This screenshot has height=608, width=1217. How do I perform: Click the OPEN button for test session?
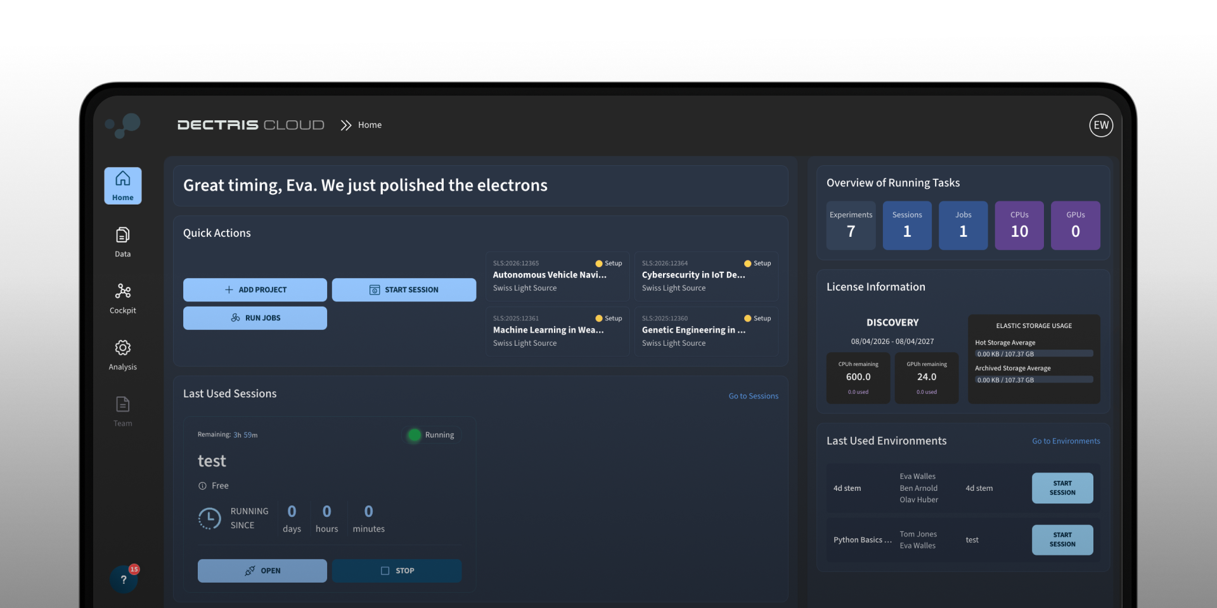pyautogui.click(x=262, y=571)
